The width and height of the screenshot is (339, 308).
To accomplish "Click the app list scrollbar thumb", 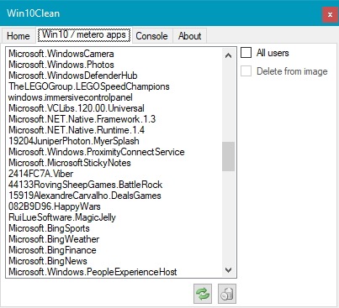I will pyautogui.click(x=229, y=156).
